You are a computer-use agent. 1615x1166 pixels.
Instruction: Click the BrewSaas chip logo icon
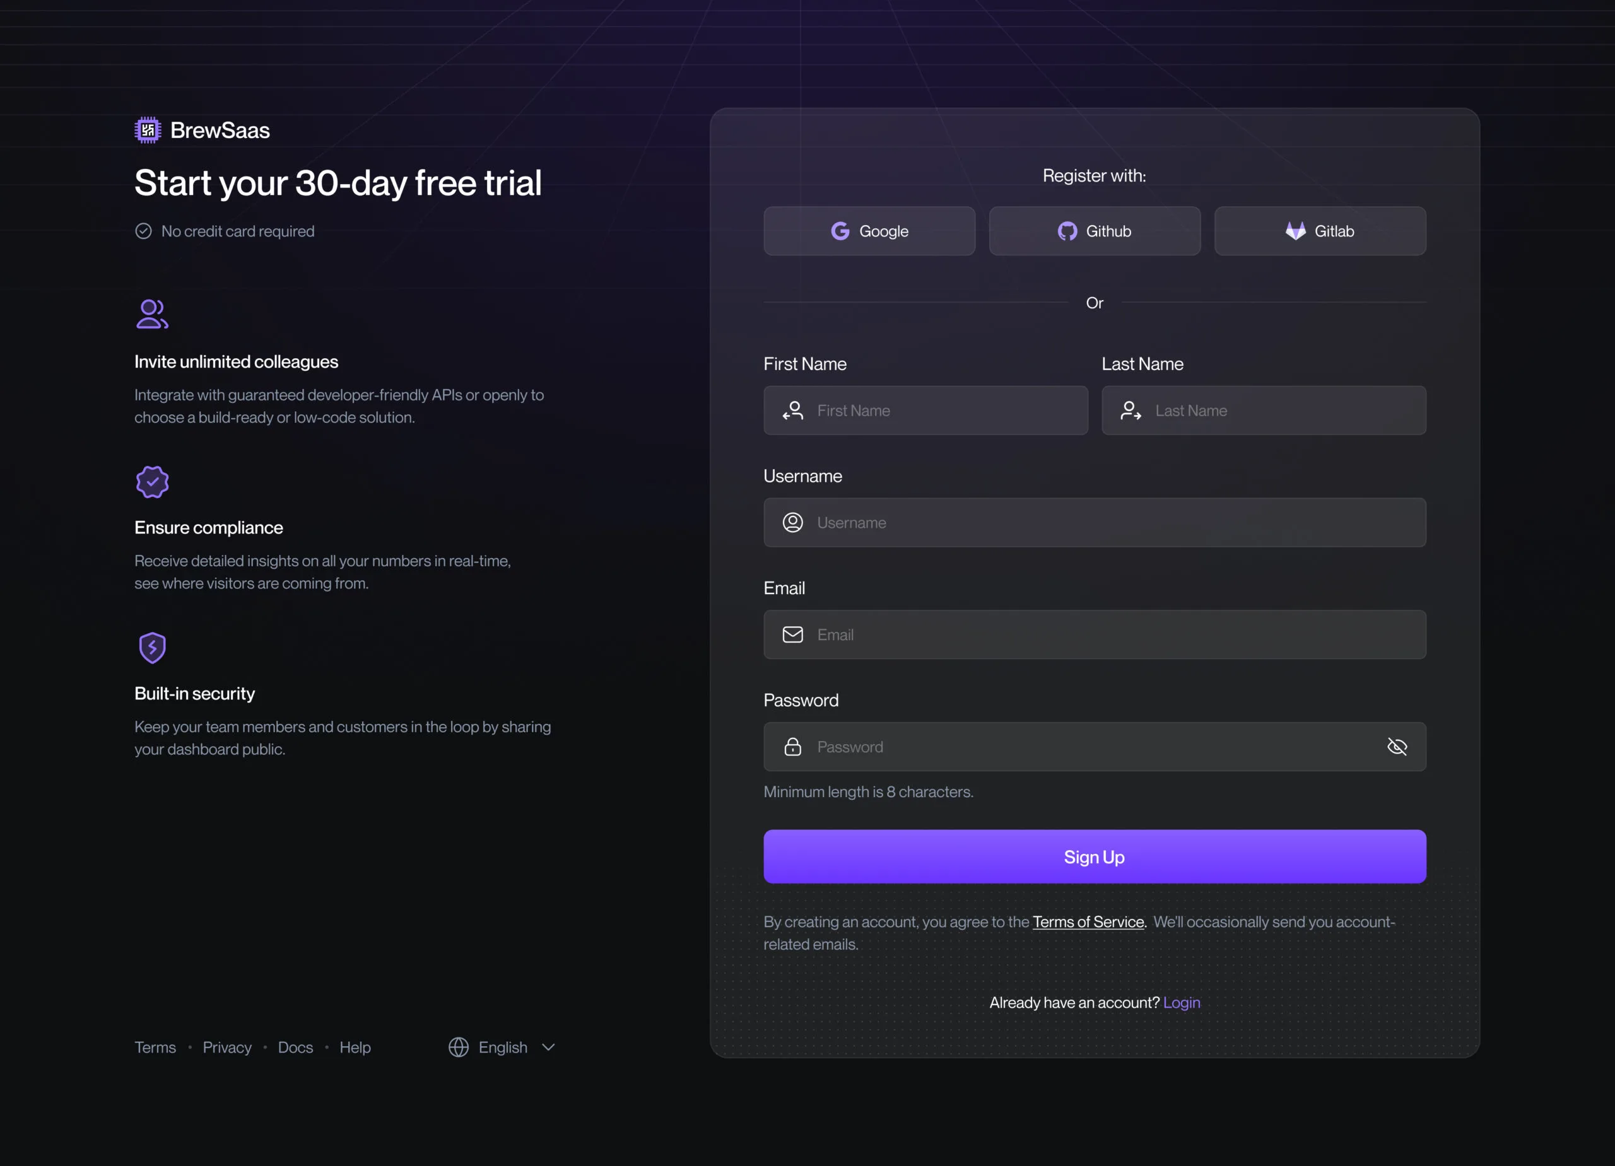point(148,131)
